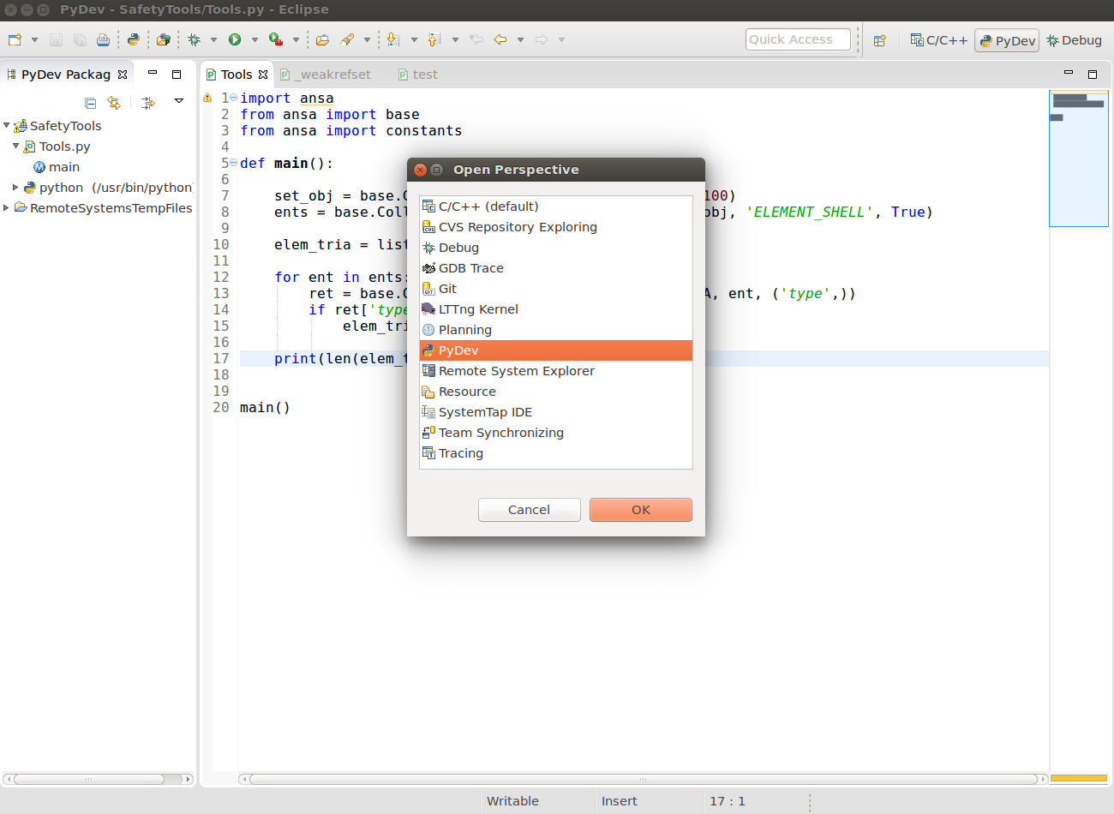Click the New wizard toolbar icon
This screenshot has height=814, width=1114.
(x=15, y=39)
